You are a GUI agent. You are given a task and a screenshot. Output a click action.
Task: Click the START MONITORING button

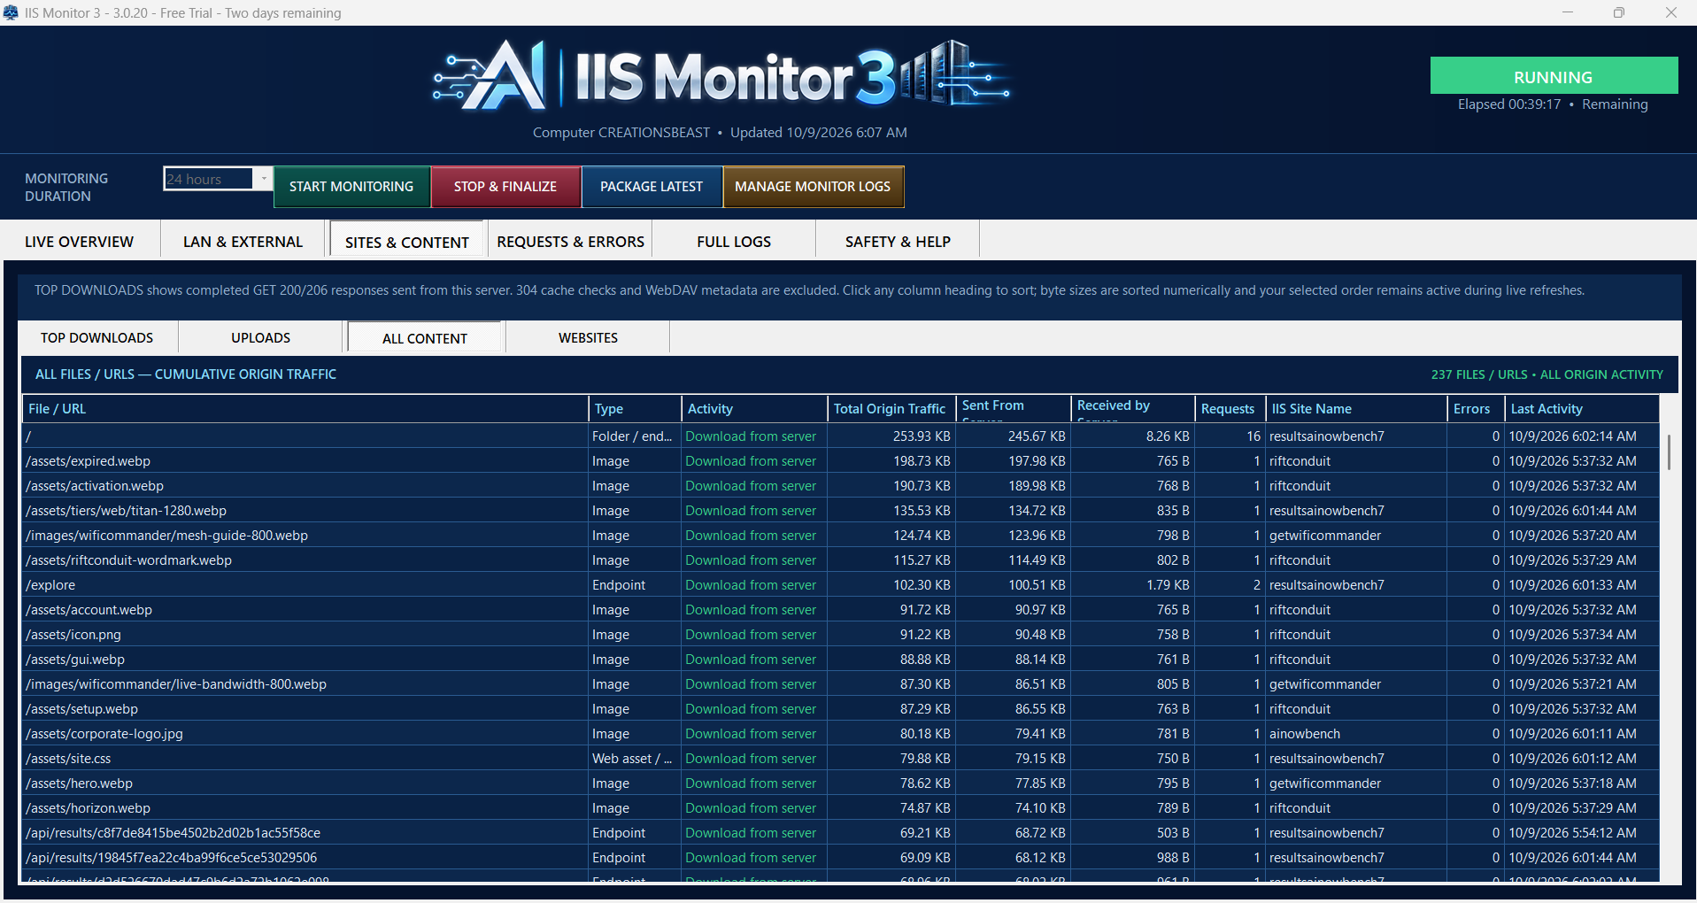[351, 187]
